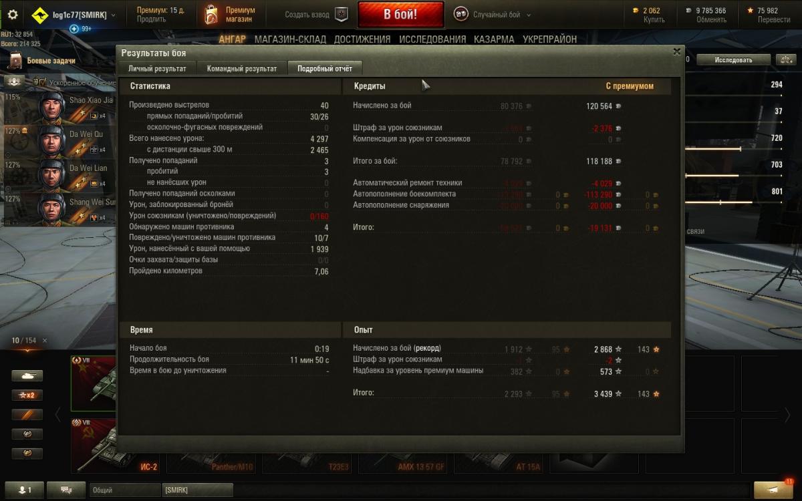Open the МАГАЗИН-СКЛАД menu
Viewport: 802px width, 501px height.
(x=290, y=39)
